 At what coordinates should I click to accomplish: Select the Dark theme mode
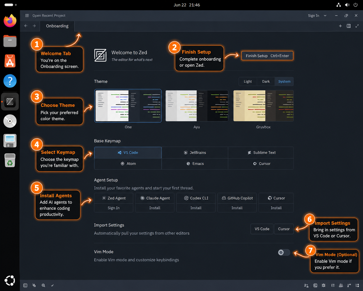pyautogui.click(x=266, y=81)
